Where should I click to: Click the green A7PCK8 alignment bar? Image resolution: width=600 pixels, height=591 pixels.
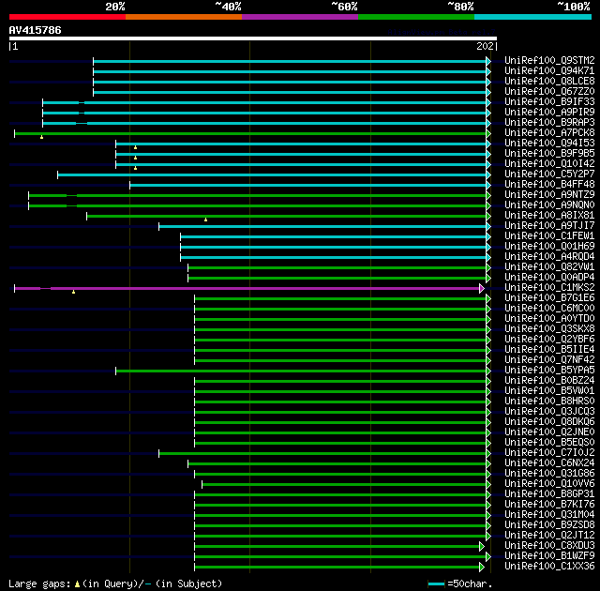(250, 133)
